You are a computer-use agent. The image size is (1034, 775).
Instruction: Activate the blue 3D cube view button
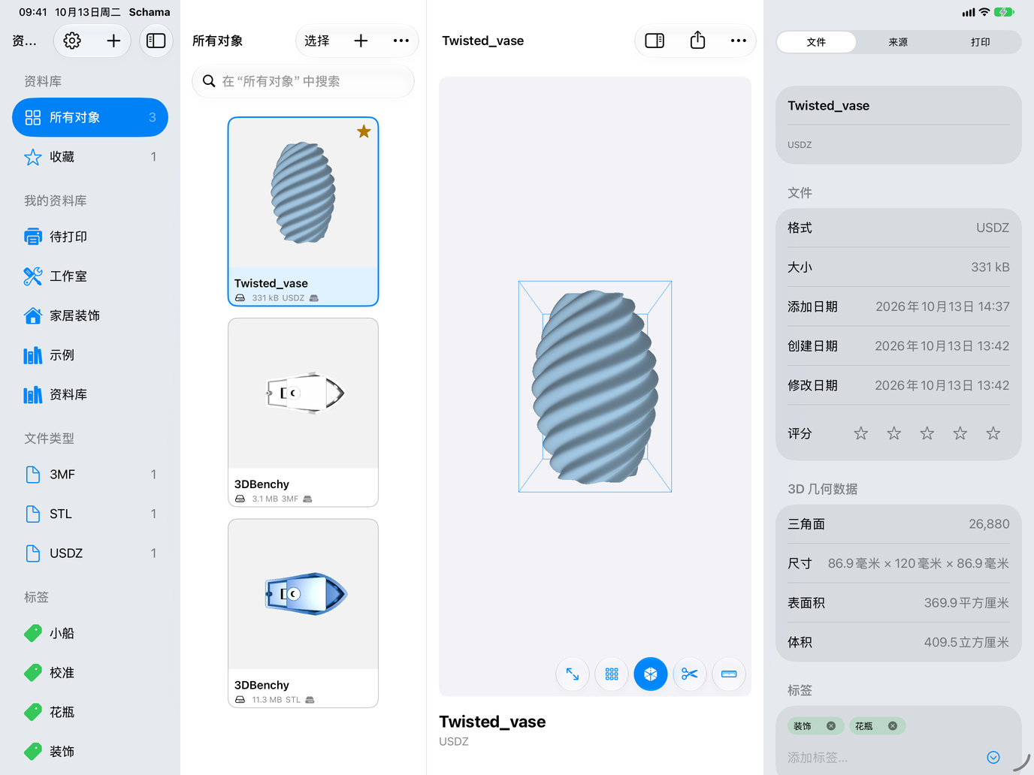(x=651, y=674)
